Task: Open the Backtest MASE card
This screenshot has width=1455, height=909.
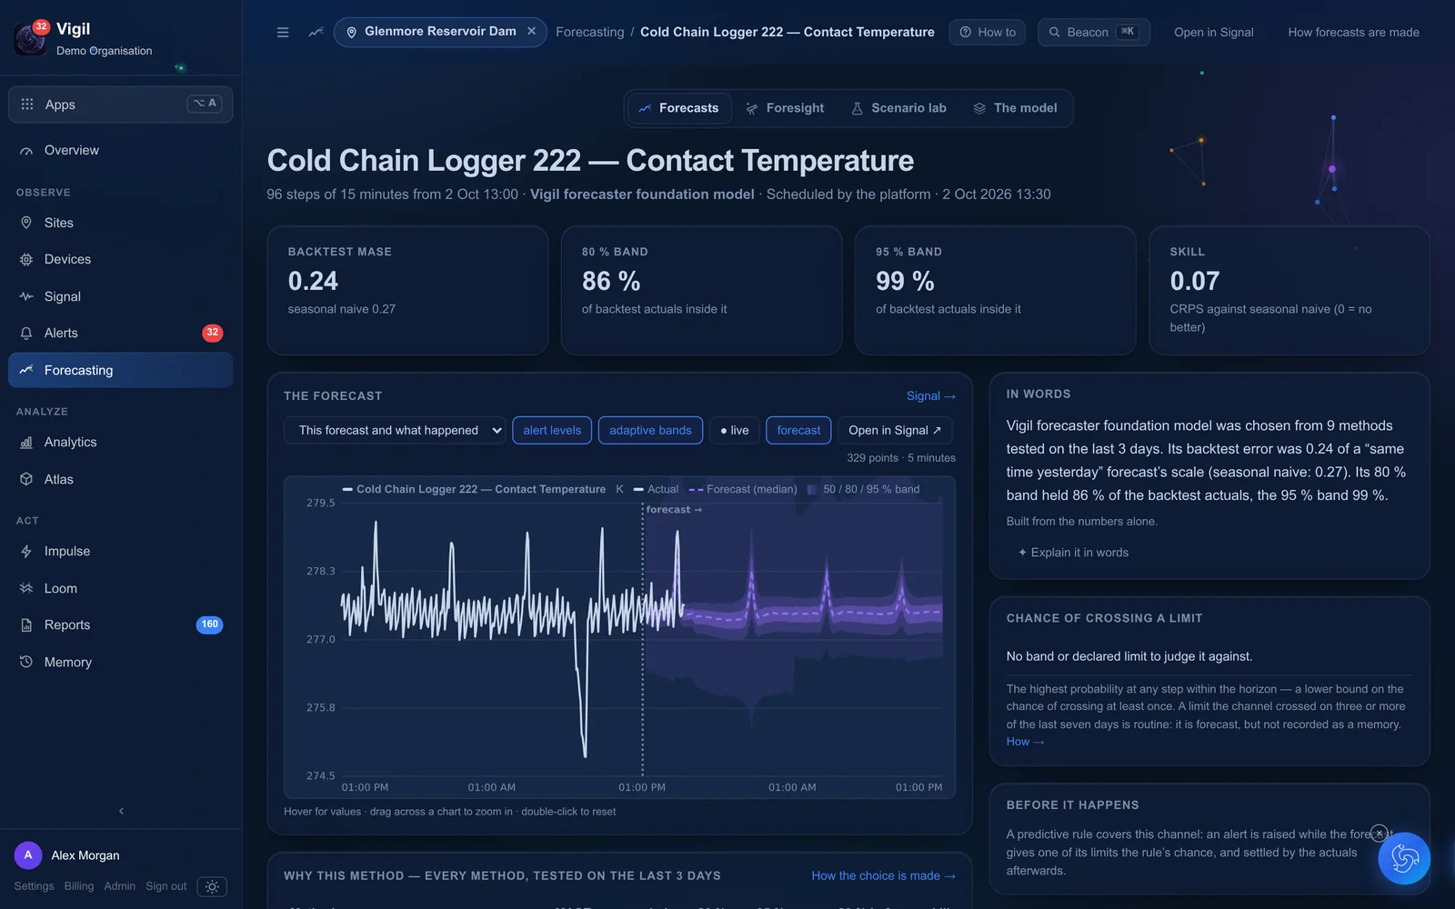Action: click(x=407, y=290)
